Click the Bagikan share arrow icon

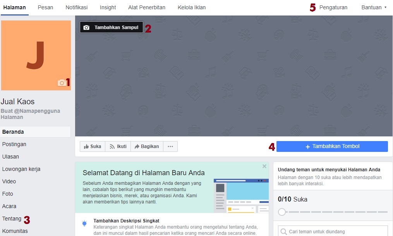coord(137,146)
